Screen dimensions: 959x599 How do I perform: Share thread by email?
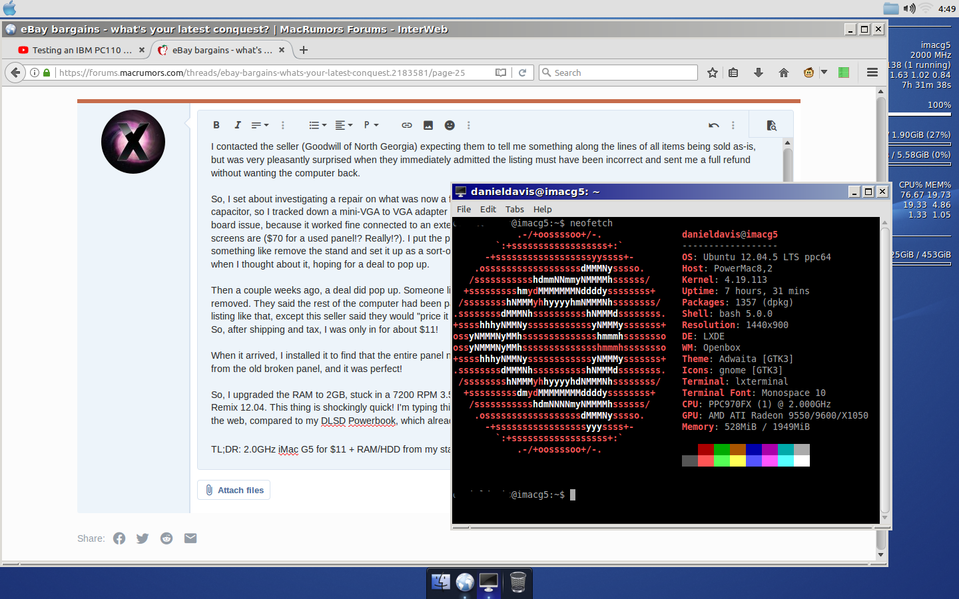click(190, 538)
